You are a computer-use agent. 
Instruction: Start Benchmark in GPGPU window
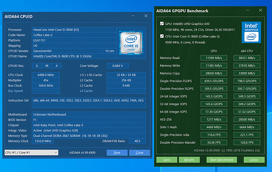[222, 160]
